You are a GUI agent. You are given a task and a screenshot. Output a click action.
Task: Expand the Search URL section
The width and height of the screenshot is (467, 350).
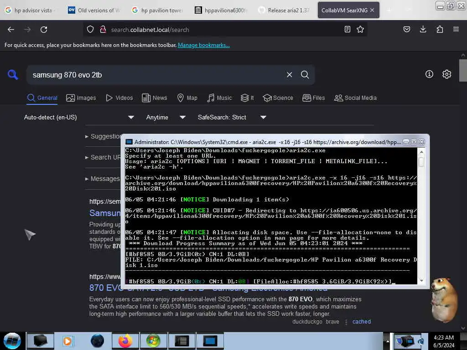click(103, 157)
